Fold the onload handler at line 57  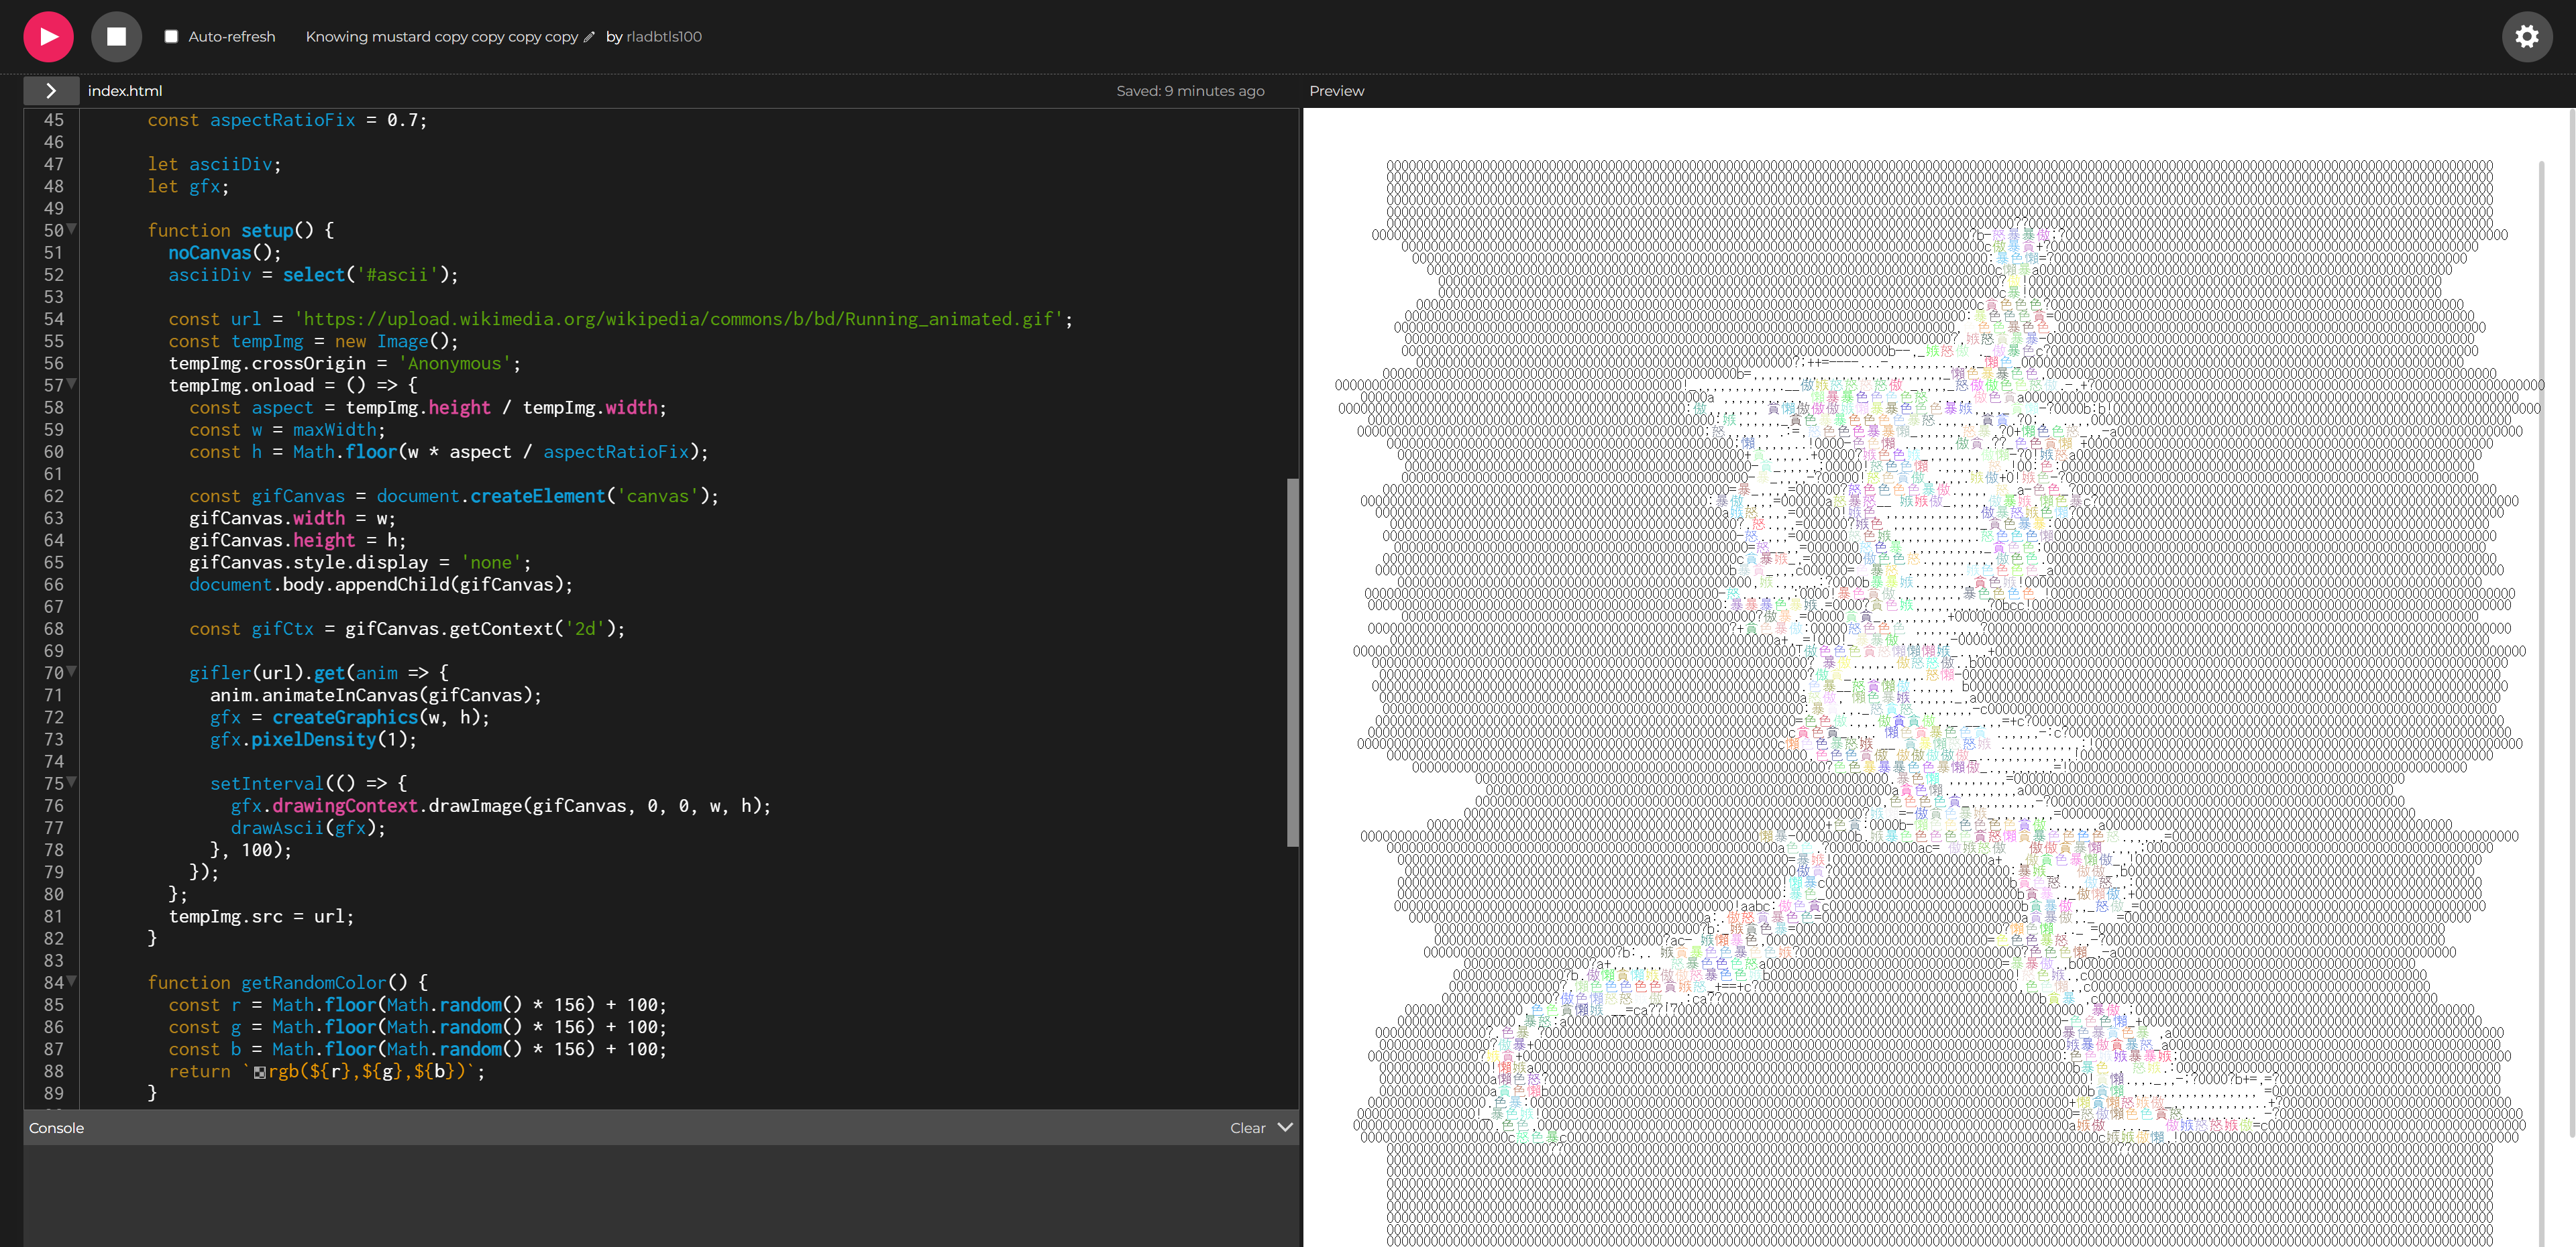click(x=72, y=383)
